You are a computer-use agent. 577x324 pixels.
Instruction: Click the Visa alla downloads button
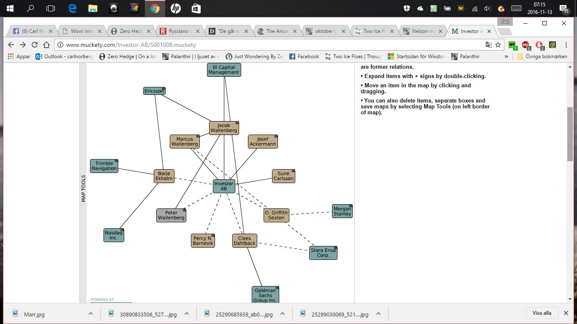(x=542, y=313)
